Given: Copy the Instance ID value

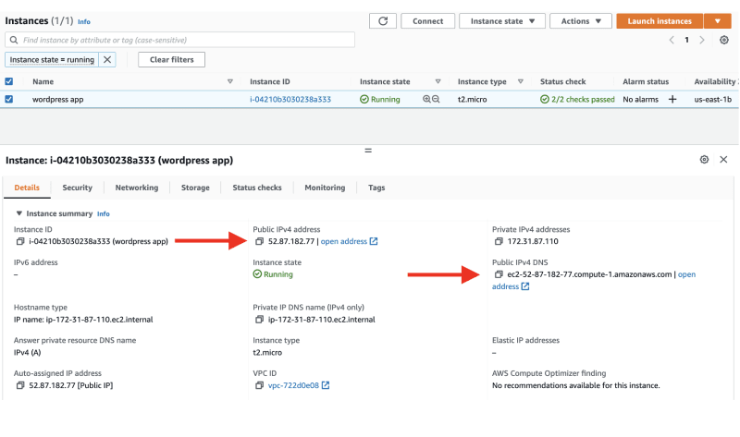Looking at the screenshot, I should [20, 241].
